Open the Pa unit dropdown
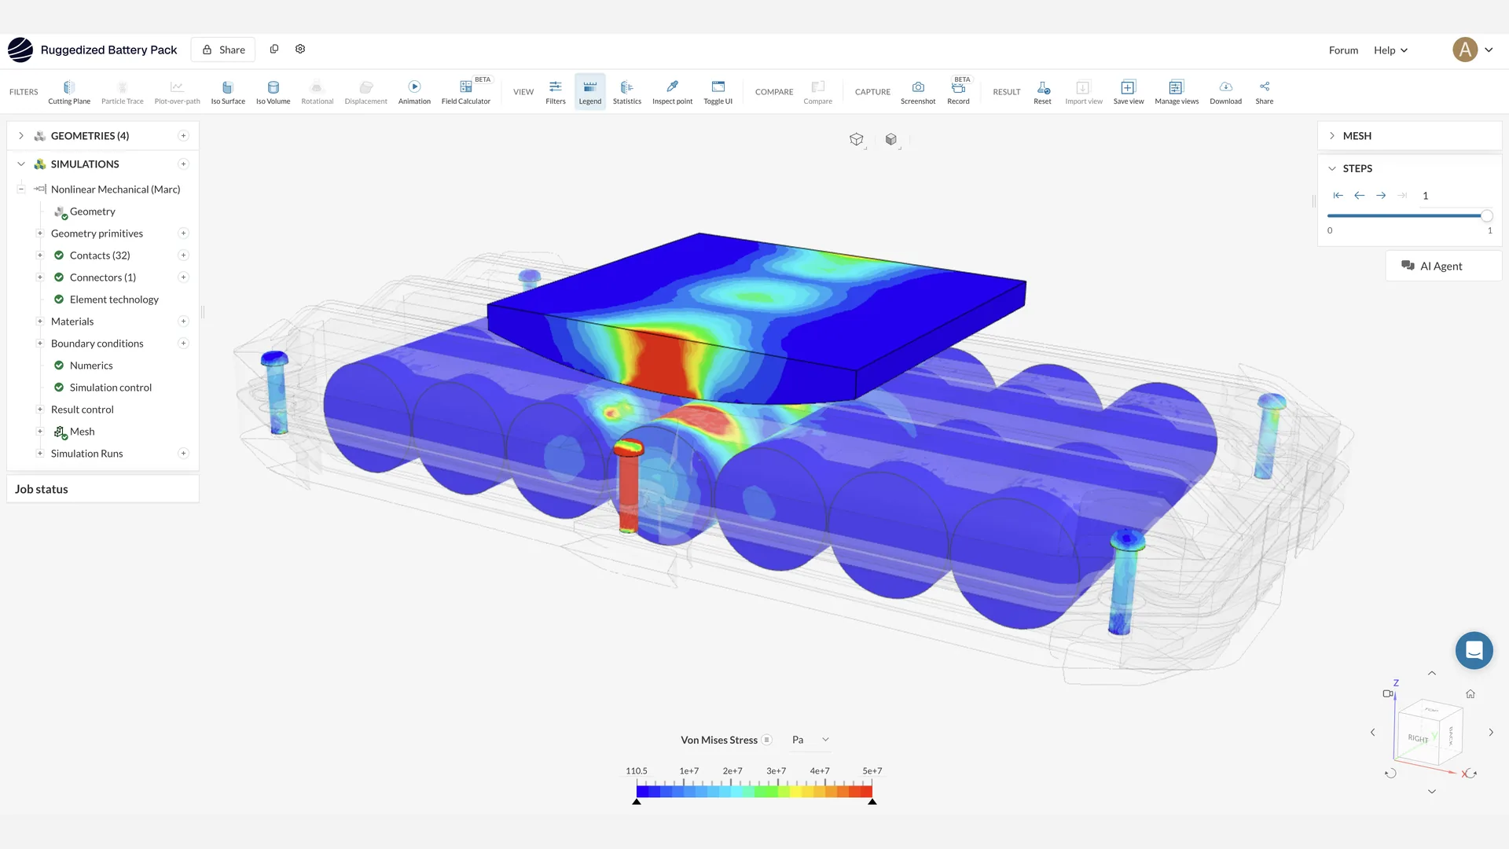The image size is (1509, 849). (810, 740)
